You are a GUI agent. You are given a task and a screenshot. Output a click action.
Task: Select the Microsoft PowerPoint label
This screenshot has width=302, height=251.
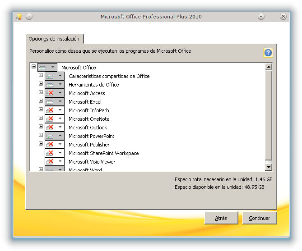click(92, 136)
